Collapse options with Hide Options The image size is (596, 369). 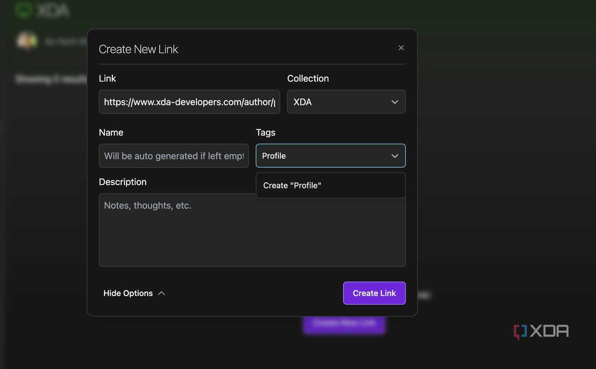tap(134, 293)
